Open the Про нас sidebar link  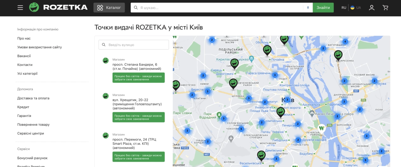[24, 38]
